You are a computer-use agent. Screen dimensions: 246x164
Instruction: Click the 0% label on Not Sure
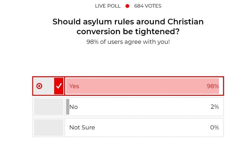coord(215,127)
